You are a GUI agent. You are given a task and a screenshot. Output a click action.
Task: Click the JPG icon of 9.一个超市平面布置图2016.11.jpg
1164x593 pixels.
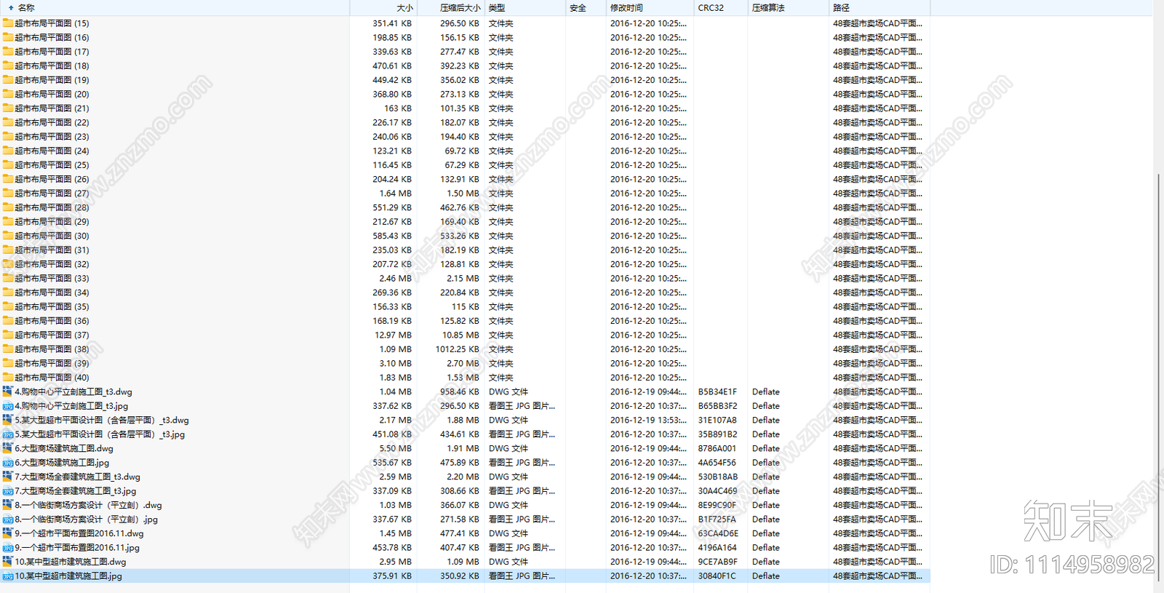[8, 548]
